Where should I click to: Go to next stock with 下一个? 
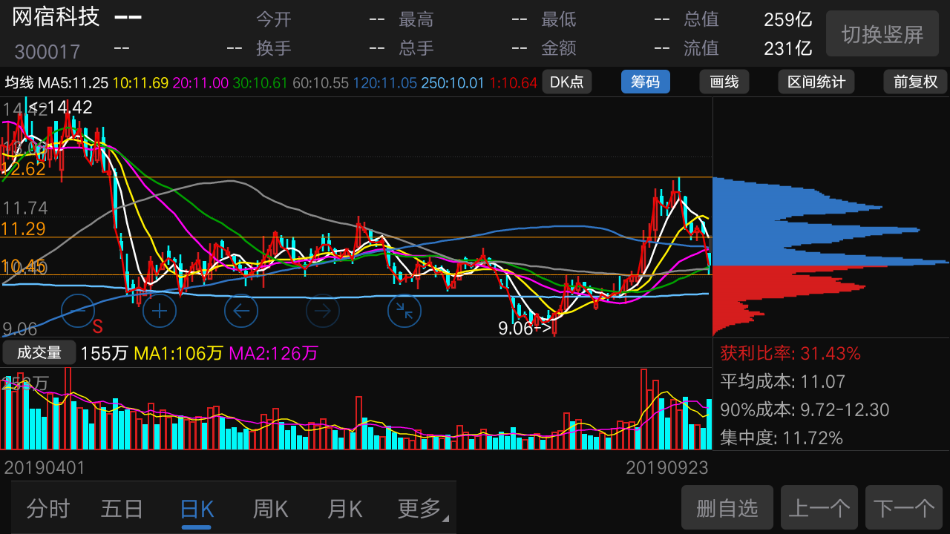click(x=903, y=507)
